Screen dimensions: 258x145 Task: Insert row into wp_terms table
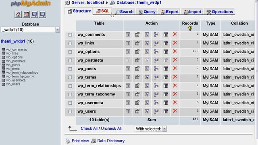(156, 77)
